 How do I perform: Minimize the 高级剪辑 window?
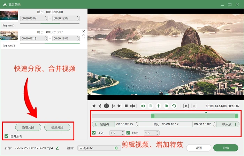pyautogui.click(x=222, y=5)
